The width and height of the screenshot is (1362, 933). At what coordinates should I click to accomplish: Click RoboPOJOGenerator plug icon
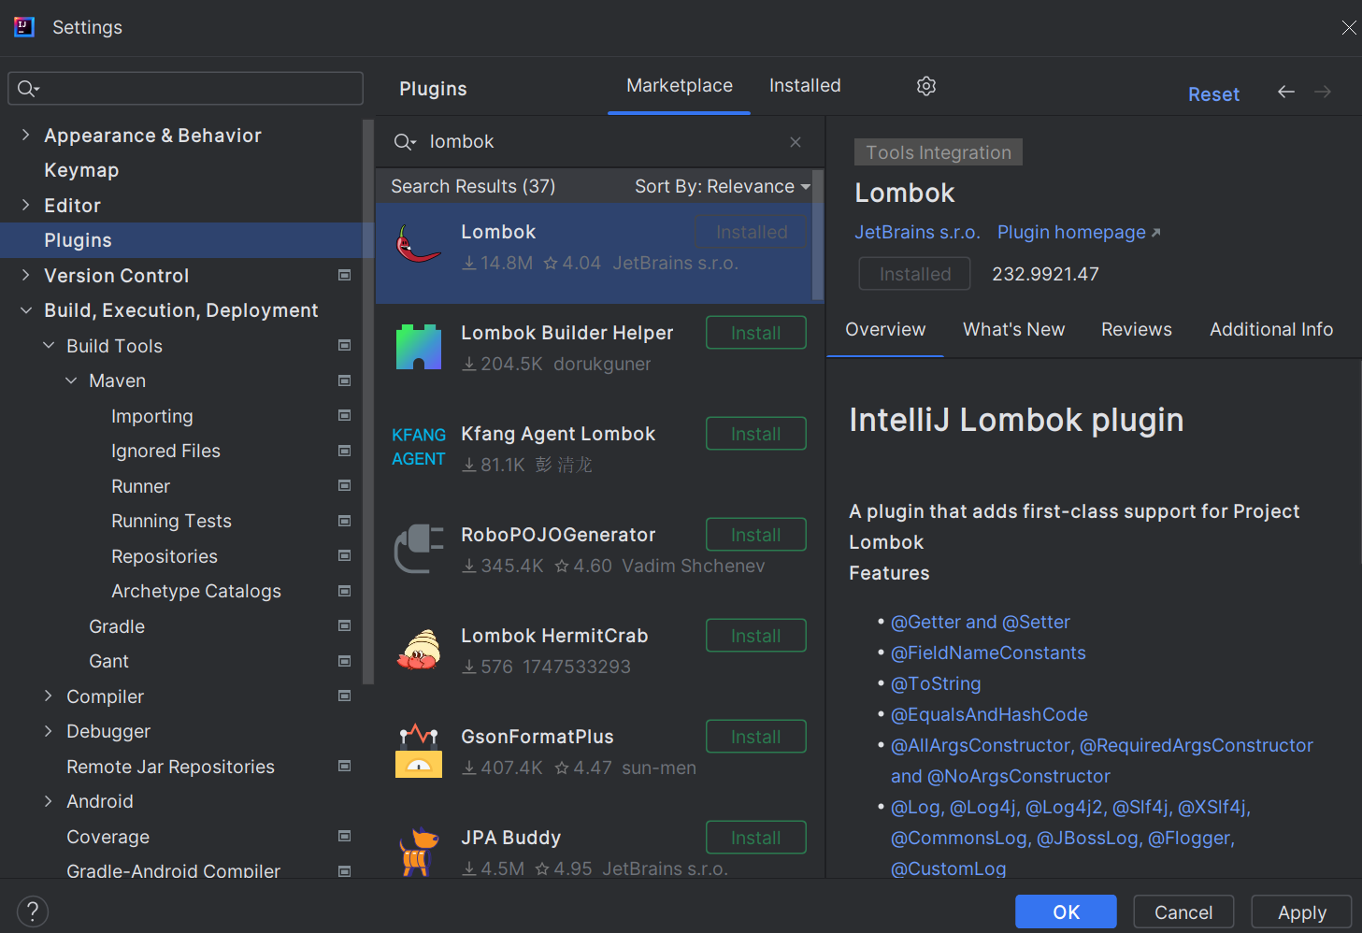click(418, 549)
